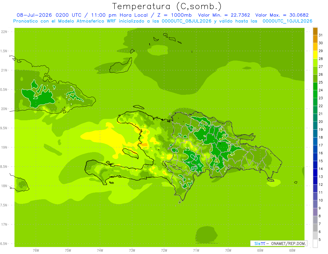Pick the light green color bar segment between 26 and 27
The image size is (328, 254).
(315, 70)
